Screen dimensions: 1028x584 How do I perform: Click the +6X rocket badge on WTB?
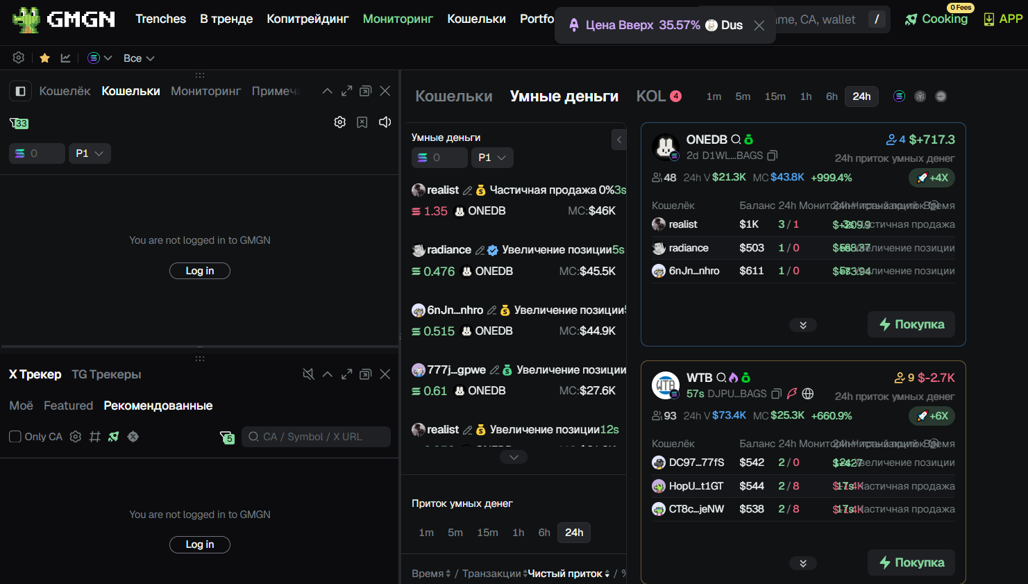[x=932, y=416]
